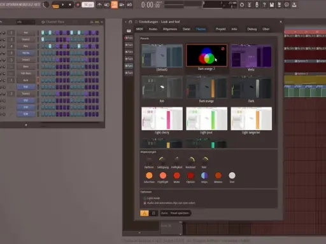Open the Meters color swatch
Screen dimensions: 326x244
(218, 175)
